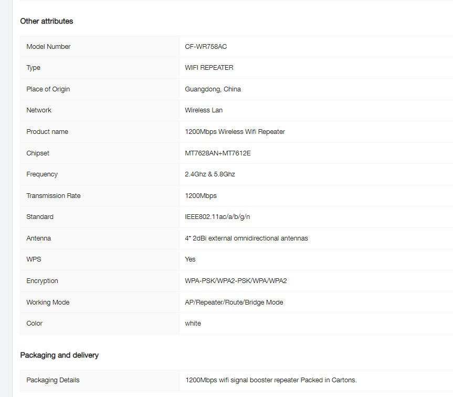
Task: Select the "Wireless Lan" network value
Action: click(x=204, y=110)
